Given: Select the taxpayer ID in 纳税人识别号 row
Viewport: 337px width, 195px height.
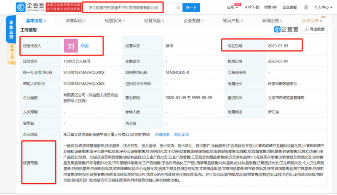Looking at the screenshot, I should [84, 84].
